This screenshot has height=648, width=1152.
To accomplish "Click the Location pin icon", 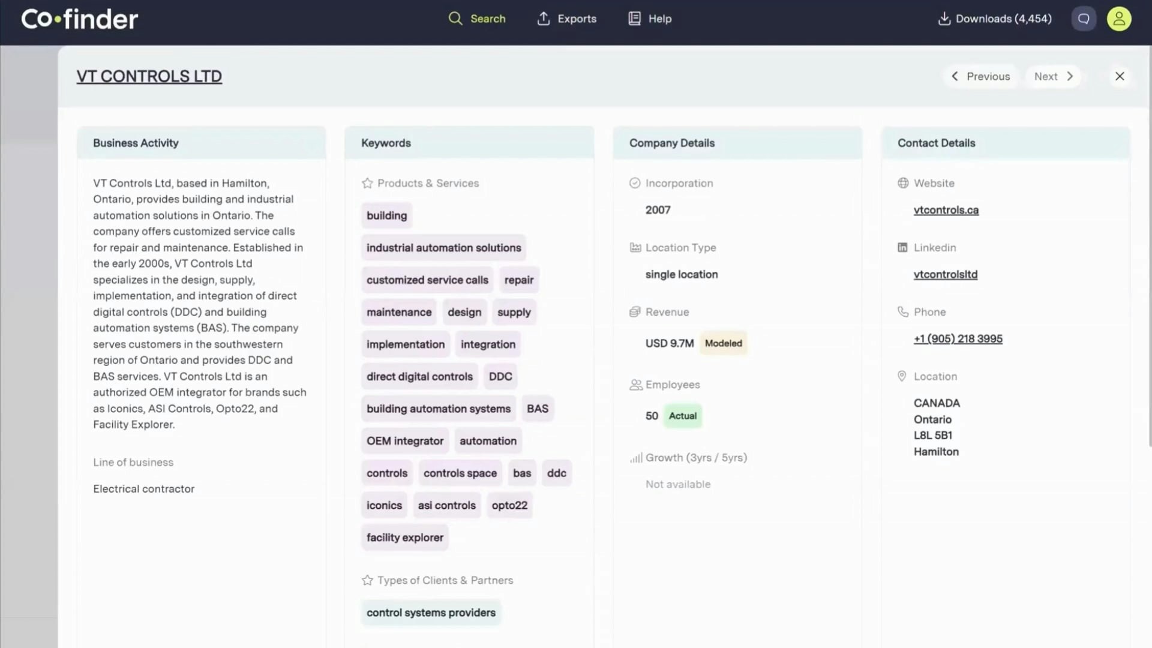I will click(x=902, y=376).
